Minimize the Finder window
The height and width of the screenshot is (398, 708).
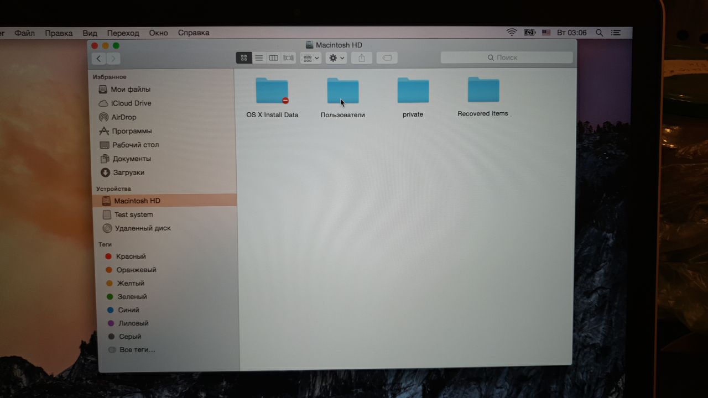click(105, 45)
